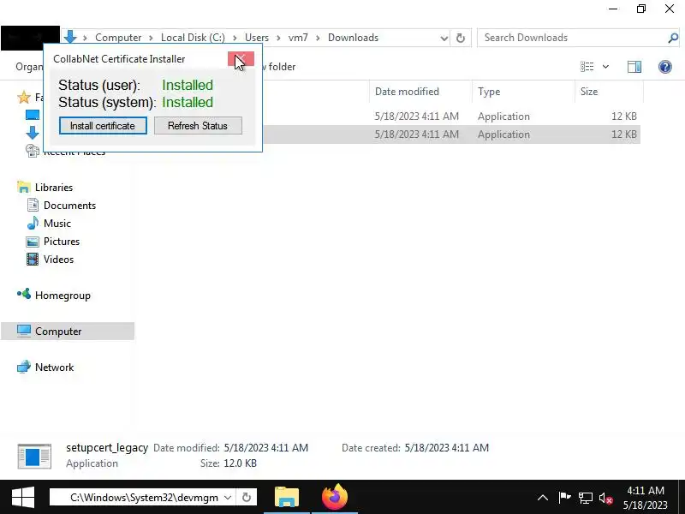Click the Homegroup icon
Screen dimensions: 685x514
(24, 294)
